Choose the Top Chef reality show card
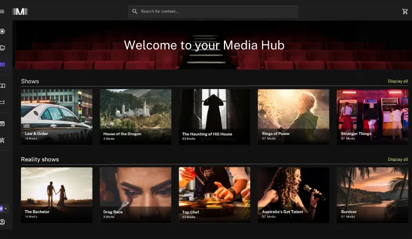412x239 pixels. point(214,195)
